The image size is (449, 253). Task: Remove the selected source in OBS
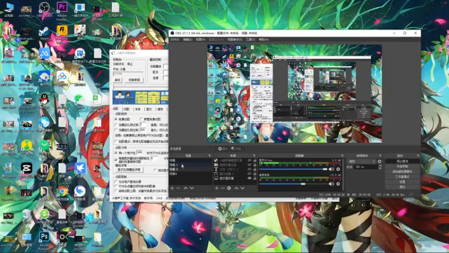[x=223, y=188]
